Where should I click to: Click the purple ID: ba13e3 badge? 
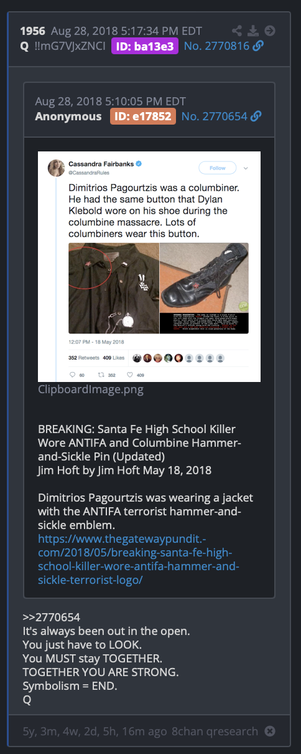coord(146,45)
